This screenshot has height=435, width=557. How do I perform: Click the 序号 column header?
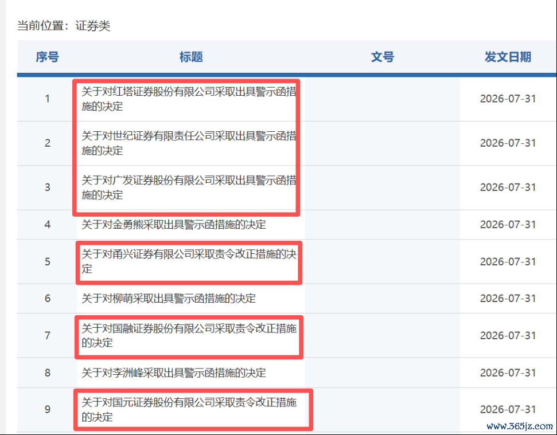[x=47, y=57]
